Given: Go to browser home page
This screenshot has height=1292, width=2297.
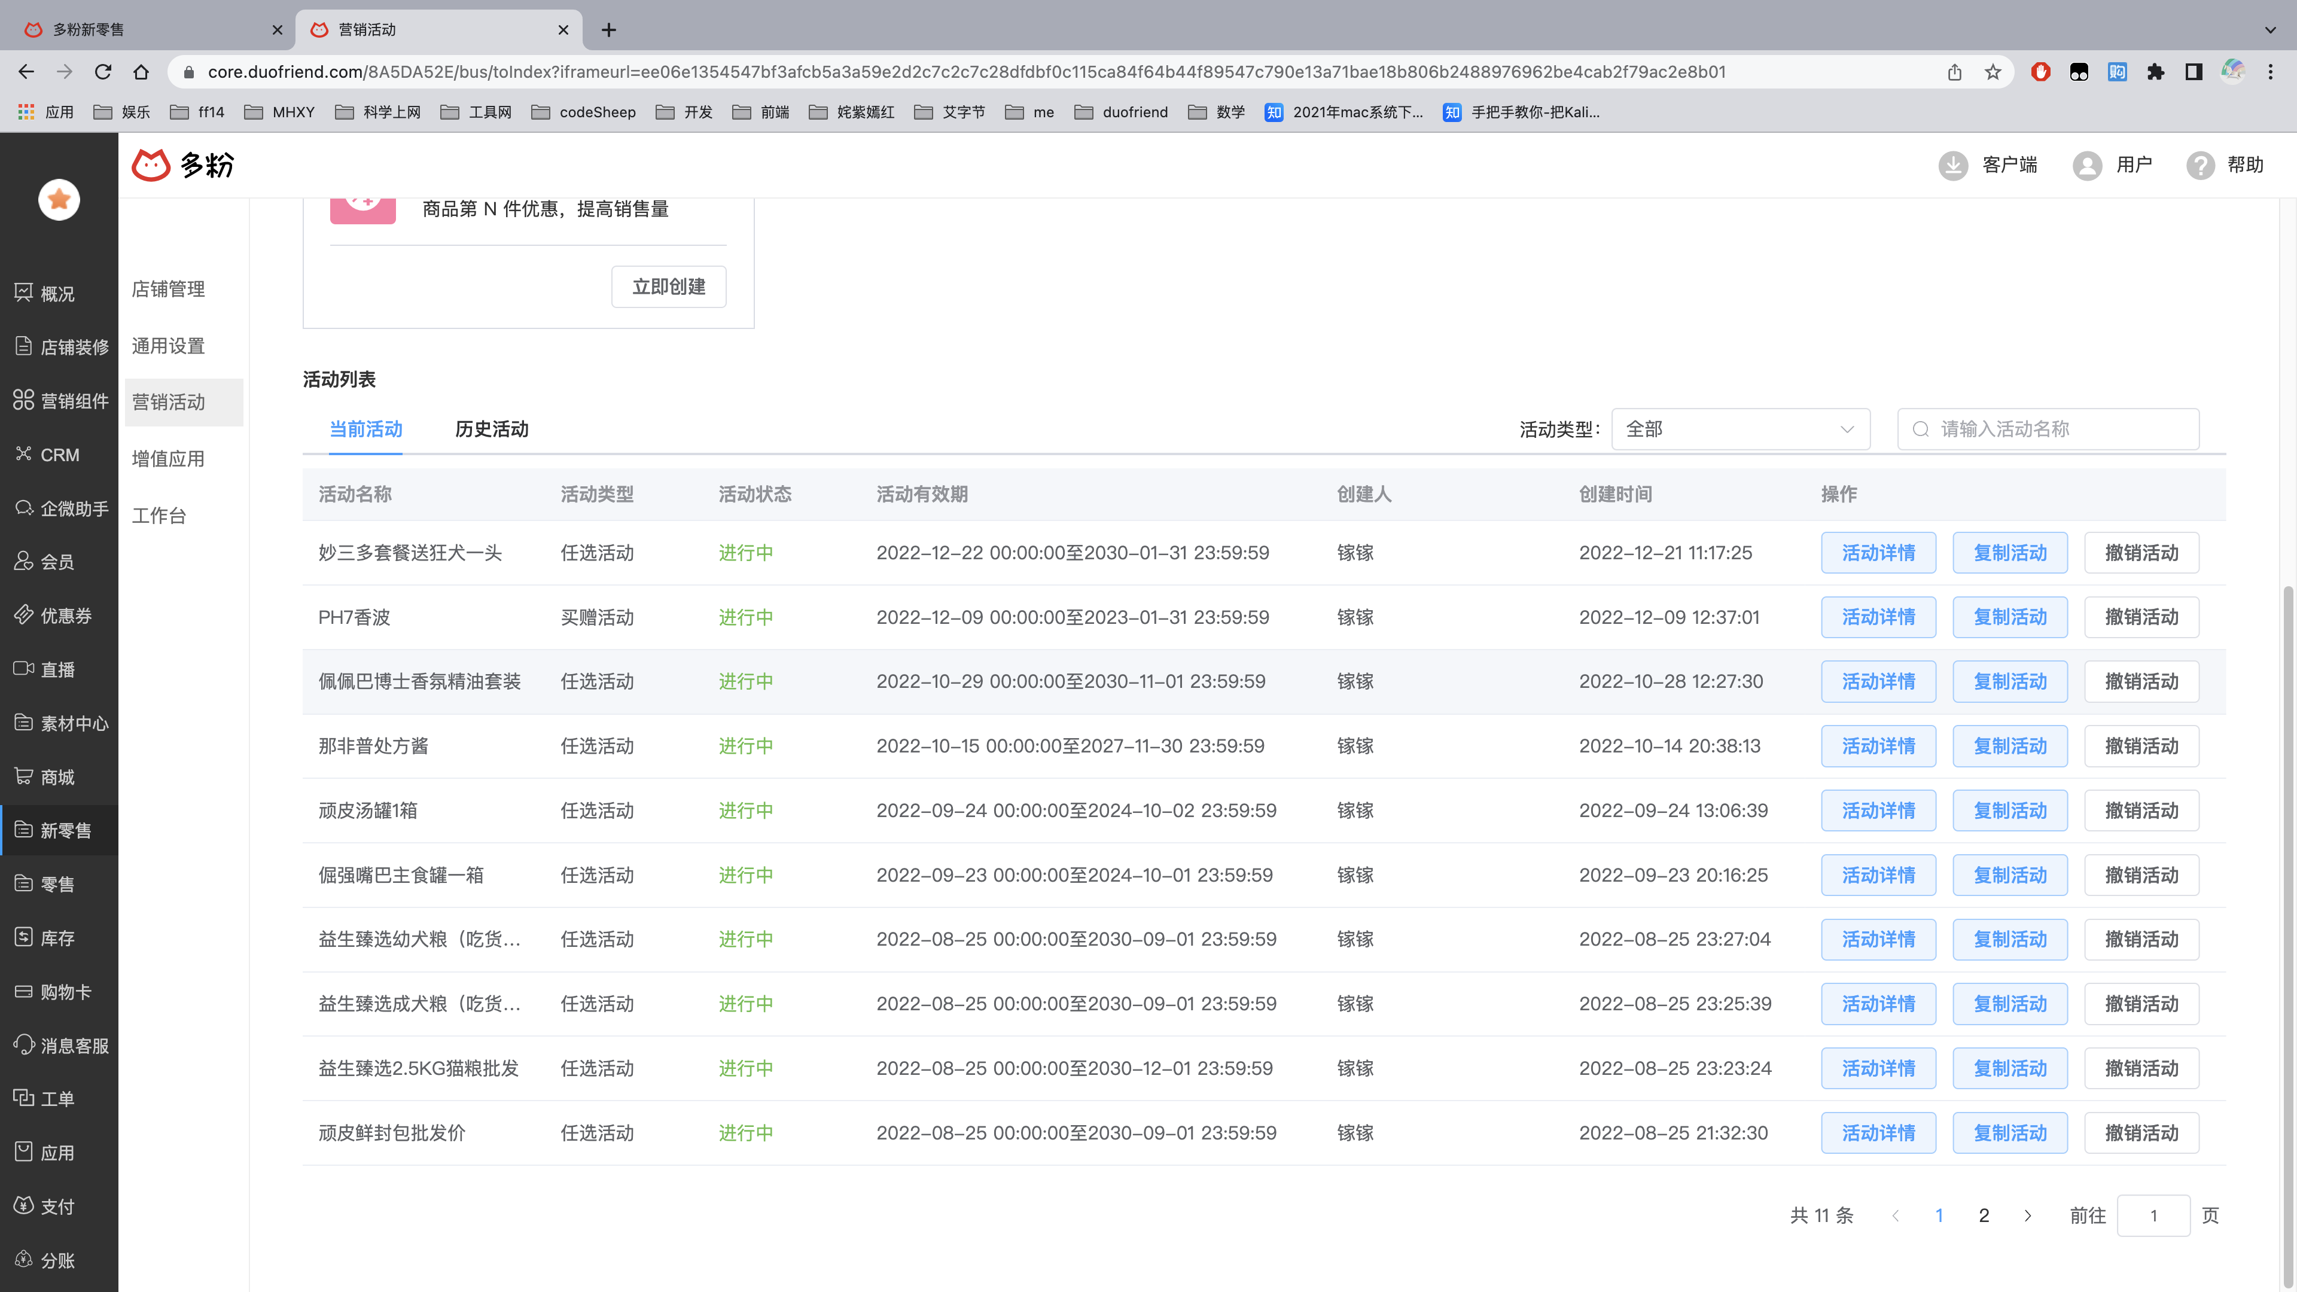Looking at the screenshot, I should pos(141,72).
